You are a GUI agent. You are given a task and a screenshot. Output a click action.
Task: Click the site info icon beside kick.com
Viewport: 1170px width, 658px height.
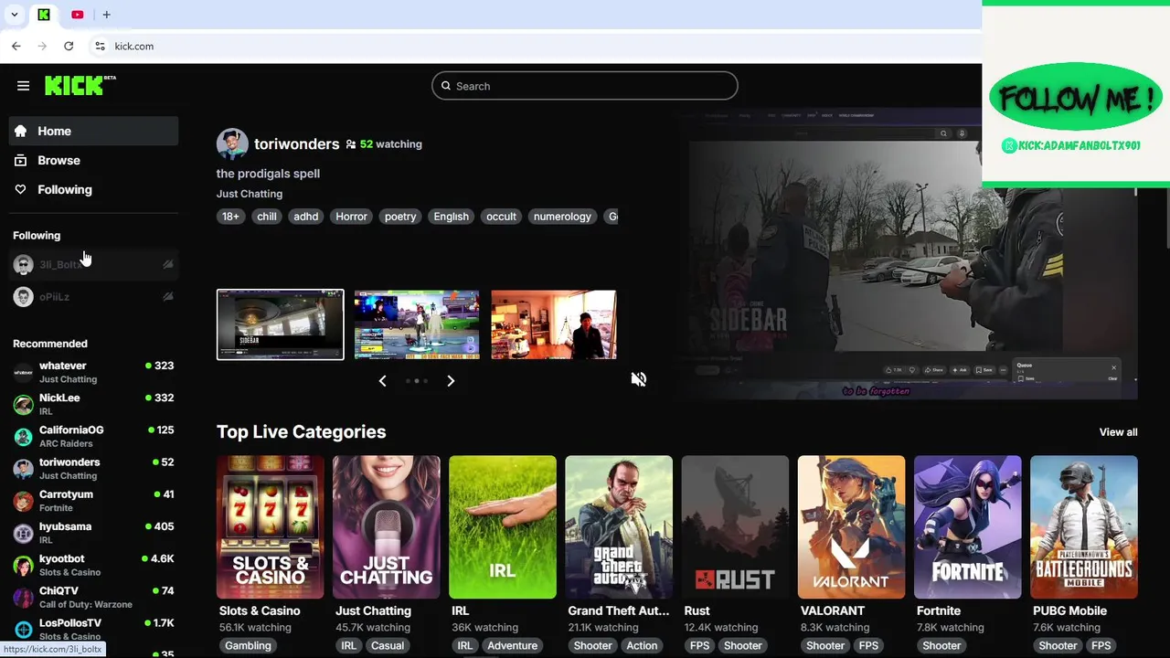(x=101, y=46)
